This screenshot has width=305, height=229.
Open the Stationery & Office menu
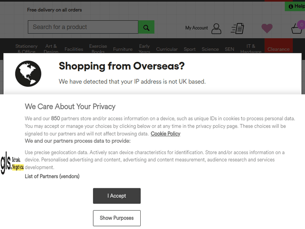(26, 49)
